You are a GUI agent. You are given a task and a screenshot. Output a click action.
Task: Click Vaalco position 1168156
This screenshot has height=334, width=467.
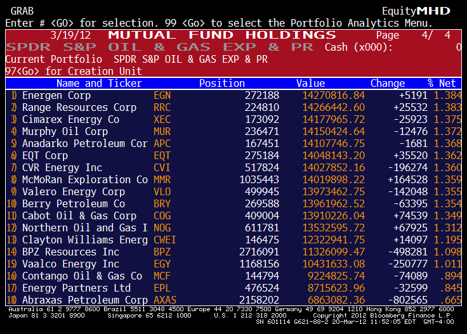(260, 264)
